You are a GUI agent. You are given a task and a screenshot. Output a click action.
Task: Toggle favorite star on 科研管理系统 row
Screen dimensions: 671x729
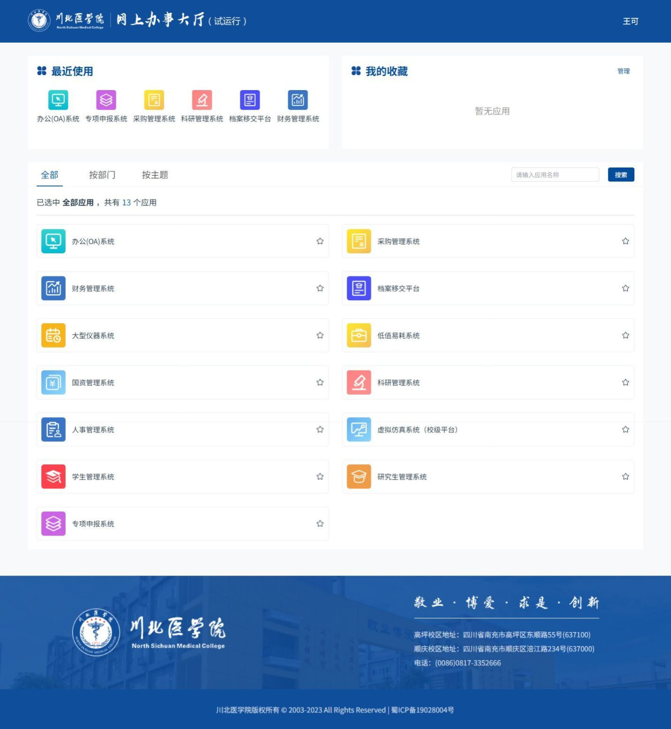[x=625, y=382]
